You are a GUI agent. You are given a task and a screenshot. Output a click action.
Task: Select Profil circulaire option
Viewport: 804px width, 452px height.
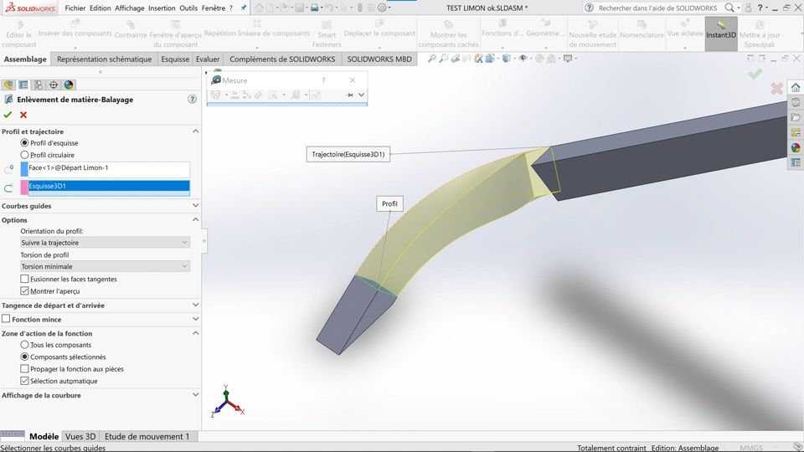[x=24, y=155]
